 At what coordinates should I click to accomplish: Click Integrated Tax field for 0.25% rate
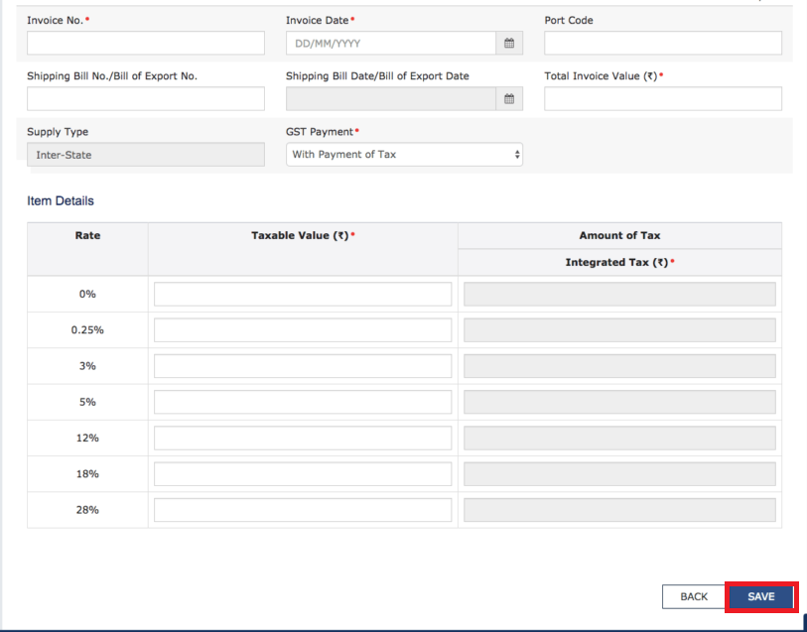[619, 330]
